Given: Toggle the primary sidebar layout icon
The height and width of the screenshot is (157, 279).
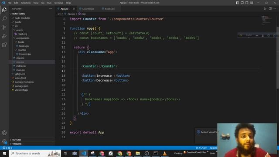Looking at the screenshot, I should point(237,3).
